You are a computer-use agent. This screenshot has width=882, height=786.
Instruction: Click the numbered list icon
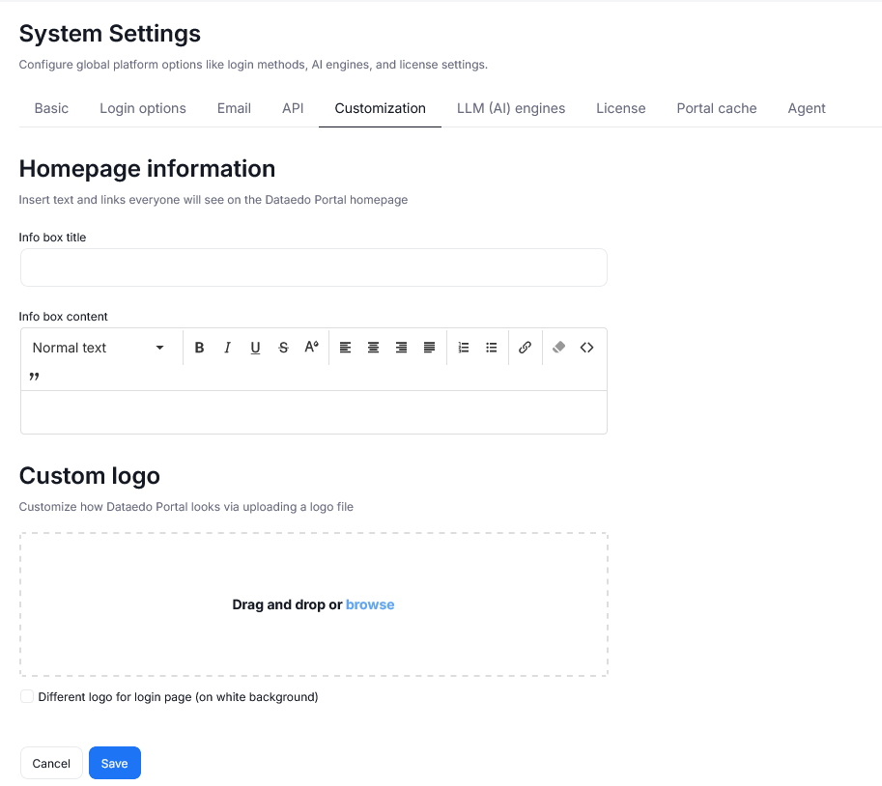pos(464,347)
